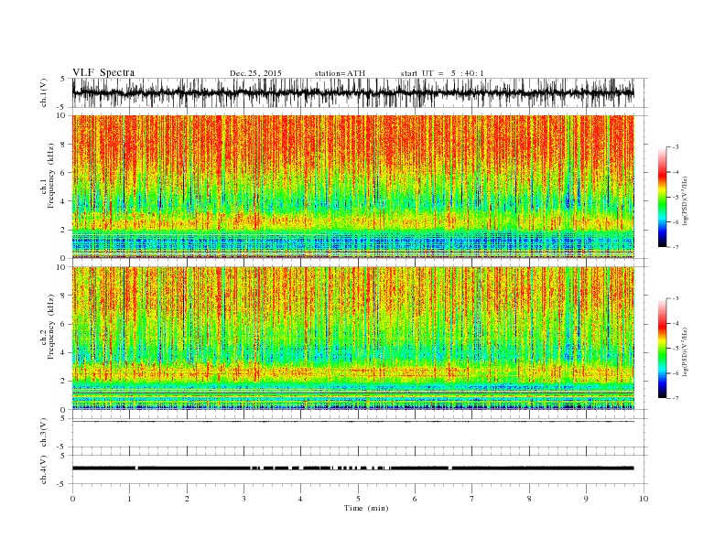Screen dimensions: 725x560
Task: Click x-axis tick label "9" on time axis
Action: pyautogui.click(x=586, y=499)
